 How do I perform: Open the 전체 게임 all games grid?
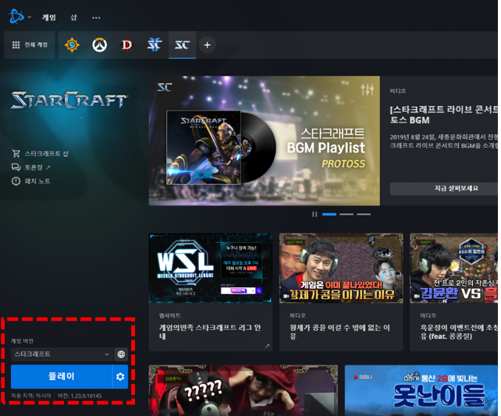pyautogui.click(x=30, y=44)
